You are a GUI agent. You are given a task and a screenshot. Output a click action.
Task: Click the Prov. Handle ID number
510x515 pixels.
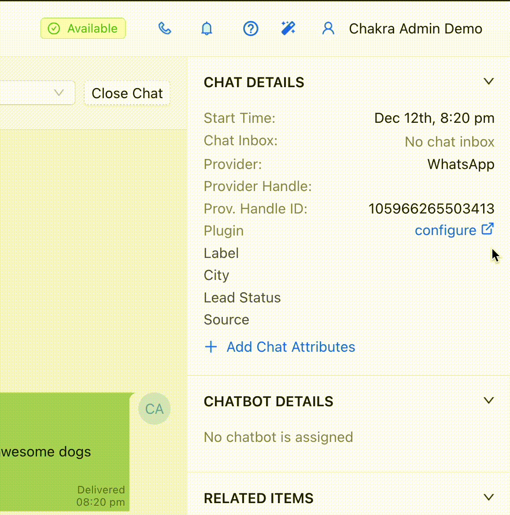click(431, 209)
